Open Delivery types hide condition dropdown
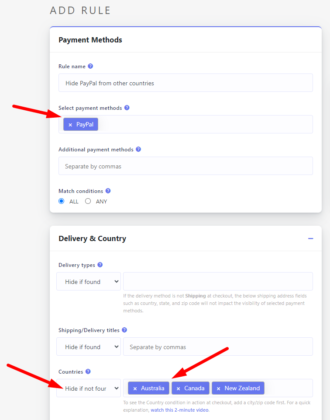 (x=89, y=282)
